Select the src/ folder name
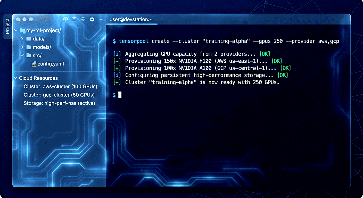 pos(37,55)
